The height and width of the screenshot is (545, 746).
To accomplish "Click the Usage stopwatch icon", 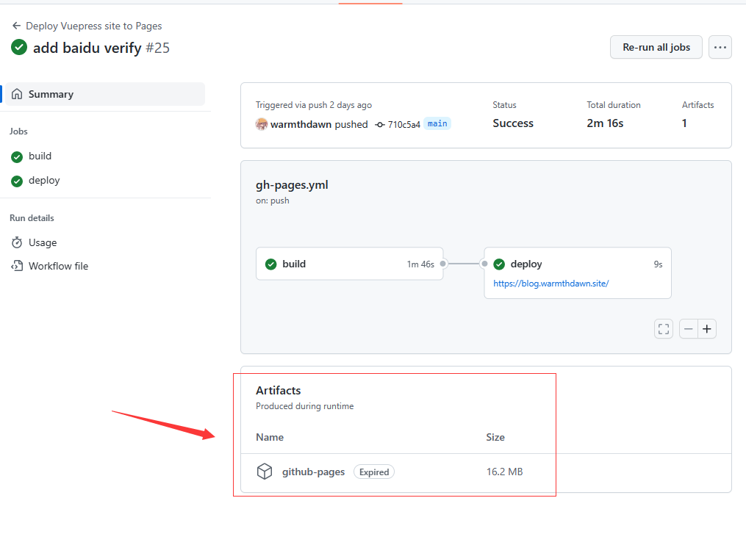I will 17,242.
